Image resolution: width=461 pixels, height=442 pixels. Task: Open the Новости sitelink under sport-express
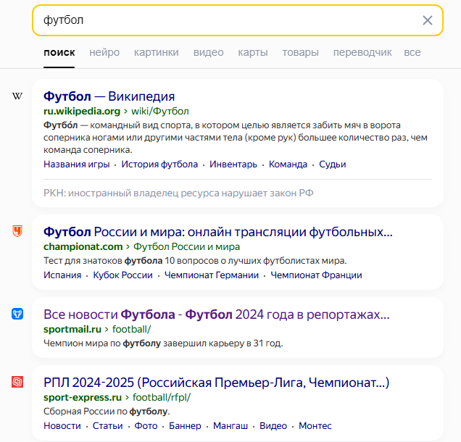click(62, 425)
